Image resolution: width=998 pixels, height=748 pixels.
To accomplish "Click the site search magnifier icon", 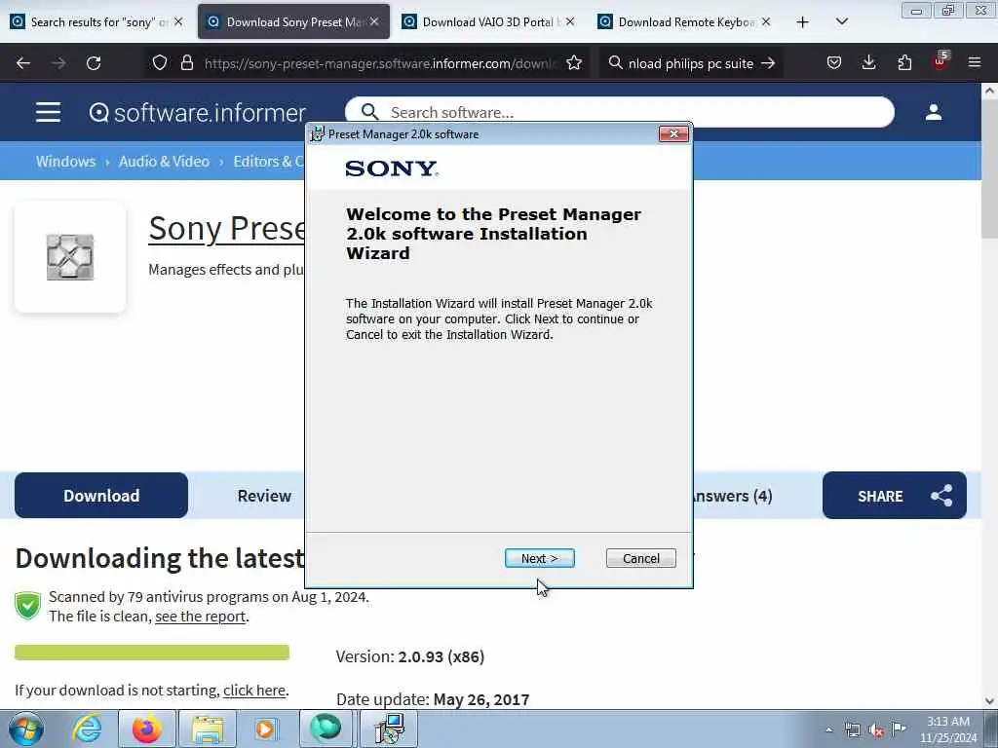I will click(369, 112).
